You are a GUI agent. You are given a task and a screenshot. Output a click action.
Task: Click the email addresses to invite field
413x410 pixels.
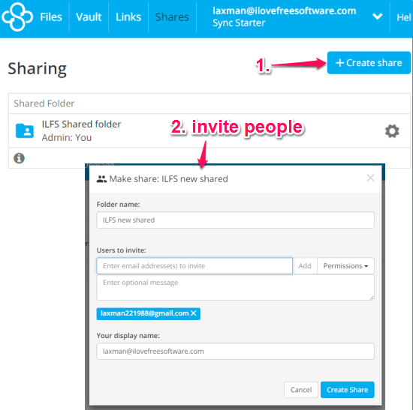tap(194, 266)
